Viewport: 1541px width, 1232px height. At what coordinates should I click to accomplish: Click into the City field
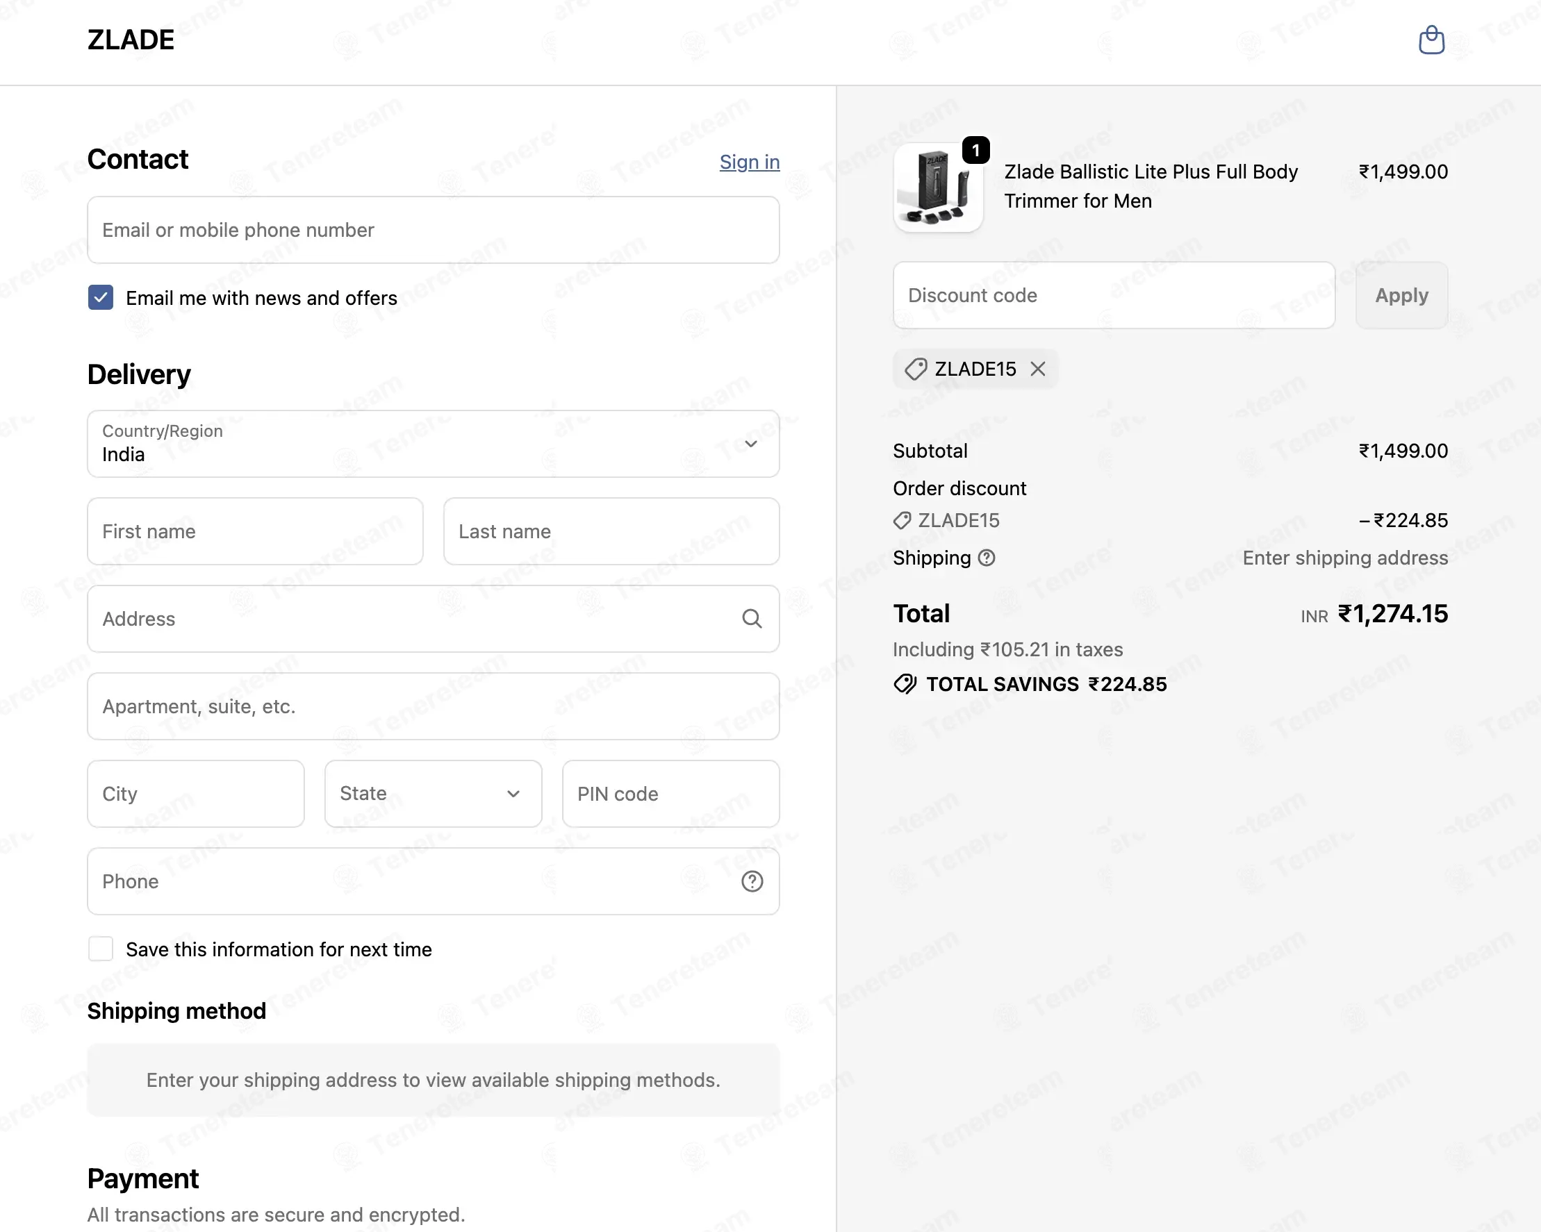tap(196, 793)
